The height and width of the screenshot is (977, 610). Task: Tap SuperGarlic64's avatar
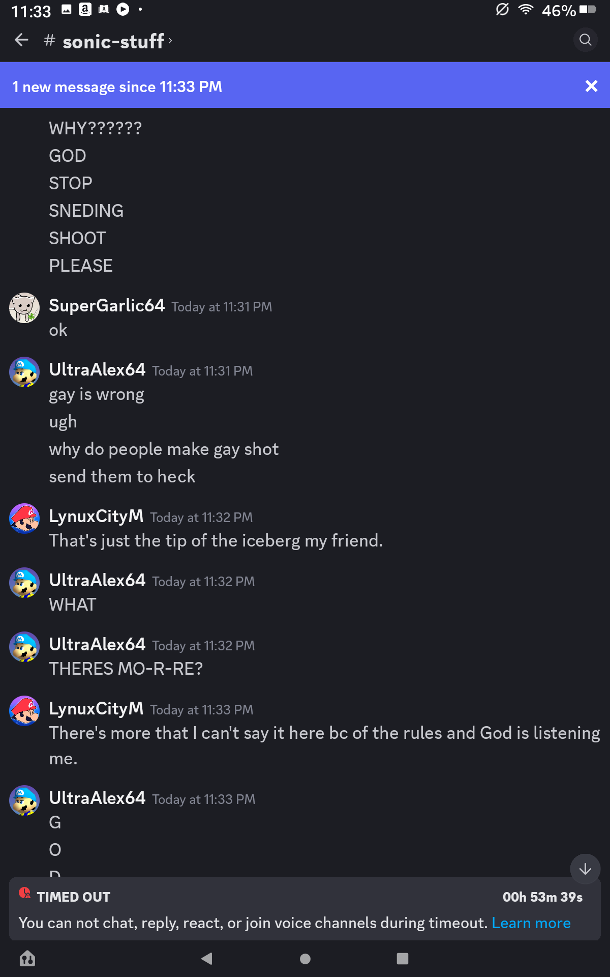(x=24, y=308)
